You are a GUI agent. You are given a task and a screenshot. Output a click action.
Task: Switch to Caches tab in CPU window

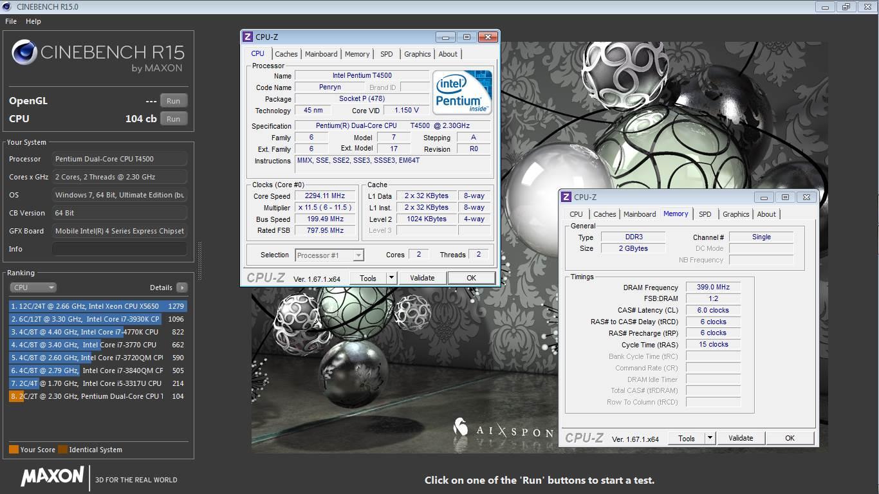[x=286, y=54]
